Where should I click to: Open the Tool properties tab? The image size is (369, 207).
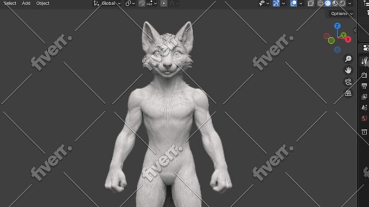(x=365, y=62)
